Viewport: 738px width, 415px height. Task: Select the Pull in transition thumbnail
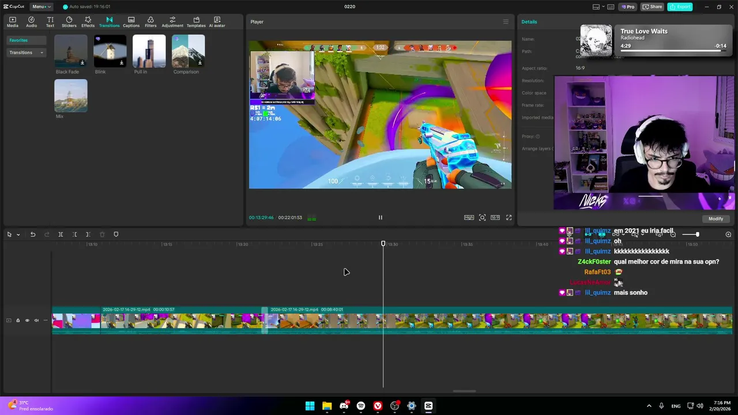[x=149, y=51]
